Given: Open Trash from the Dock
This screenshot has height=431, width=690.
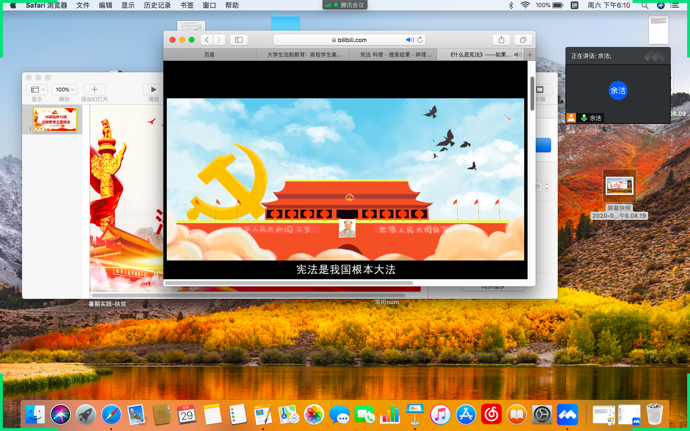Looking at the screenshot, I should pos(655,415).
